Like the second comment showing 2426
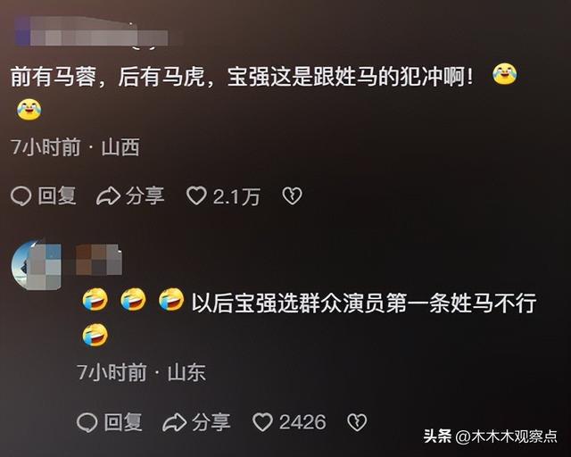The width and height of the screenshot is (571, 457). point(262,422)
